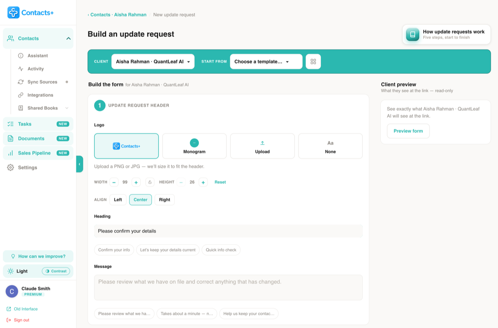Image resolution: width=498 pixels, height=328 pixels.
Task: Decrease the logo width with minus
Action: [114, 182]
